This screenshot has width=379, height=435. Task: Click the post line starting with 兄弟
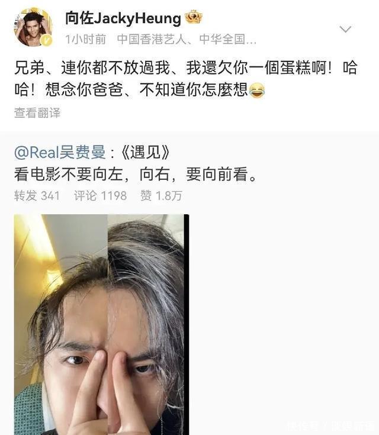[185, 67]
